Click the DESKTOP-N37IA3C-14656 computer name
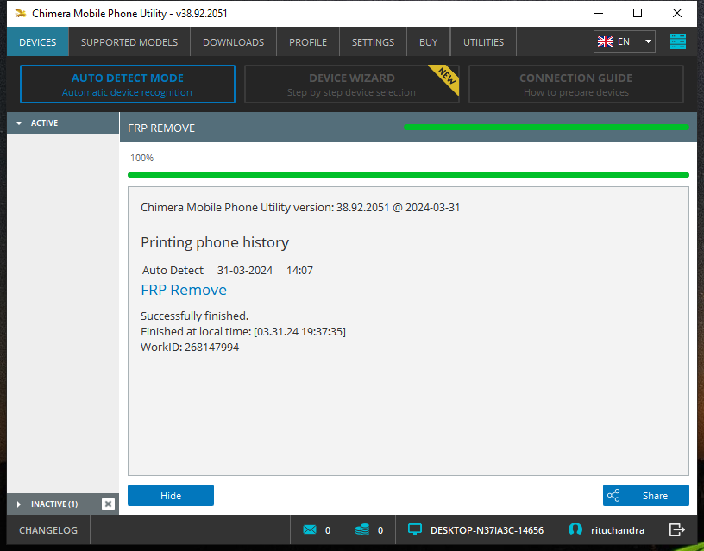Image resolution: width=704 pixels, height=551 pixels. pyautogui.click(x=487, y=530)
